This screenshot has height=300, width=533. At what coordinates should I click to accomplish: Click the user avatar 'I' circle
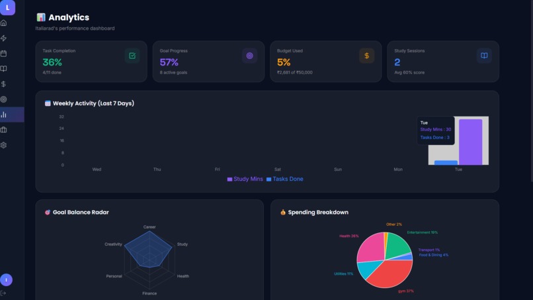tap(6, 280)
